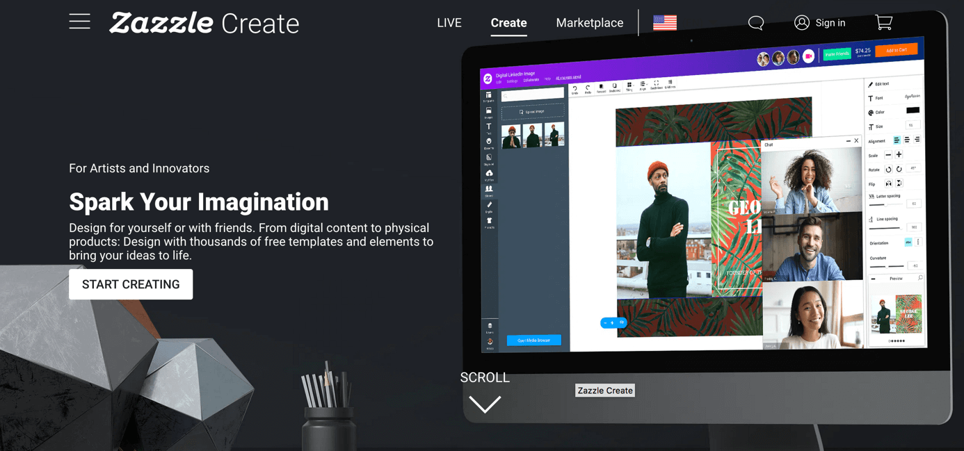The image size is (964, 451).
Task: Change region via the US flag icon
Action: pos(665,22)
